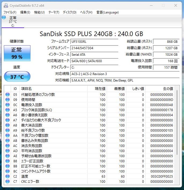Click the 生の値 column header
The width and height of the screenshot is (184, 190).
[160, 89]
